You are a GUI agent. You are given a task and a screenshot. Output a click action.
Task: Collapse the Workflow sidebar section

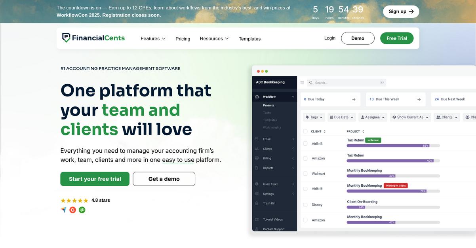292,96
